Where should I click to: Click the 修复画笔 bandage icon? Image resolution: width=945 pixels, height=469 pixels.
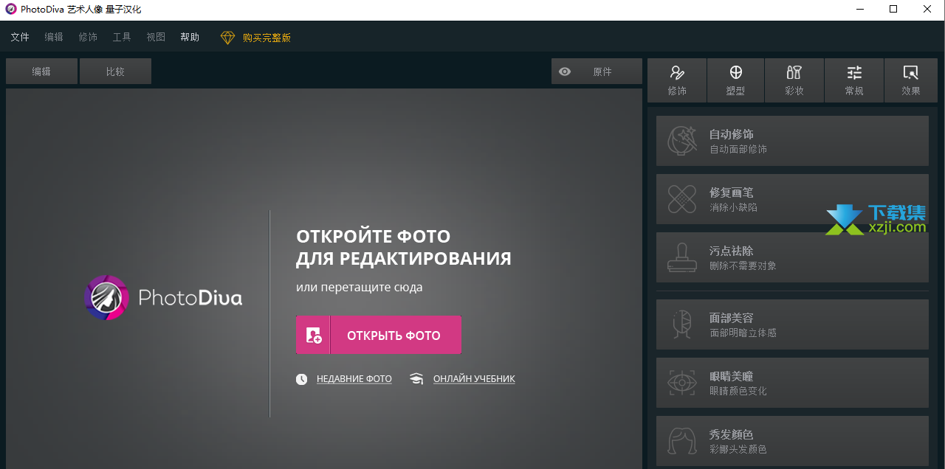[682, 198]
